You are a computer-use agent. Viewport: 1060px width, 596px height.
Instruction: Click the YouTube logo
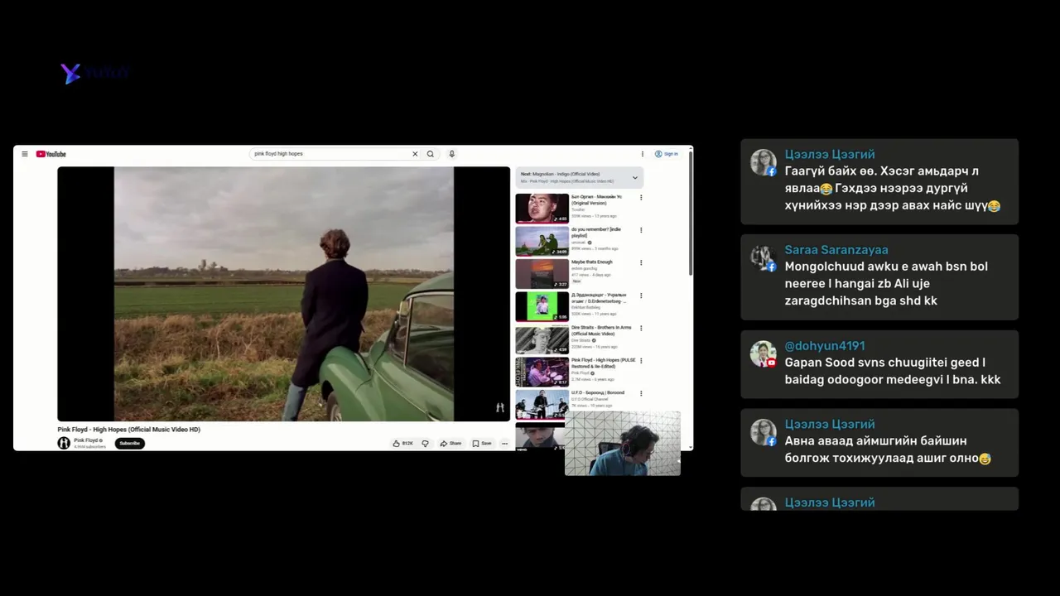pyautogui.click(x=51, y=154)
